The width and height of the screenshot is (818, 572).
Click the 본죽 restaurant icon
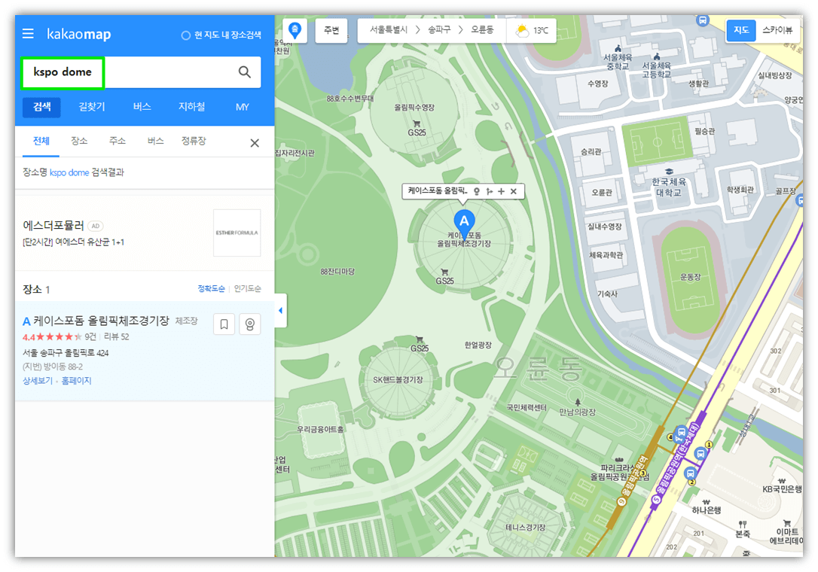coord(743,524)
